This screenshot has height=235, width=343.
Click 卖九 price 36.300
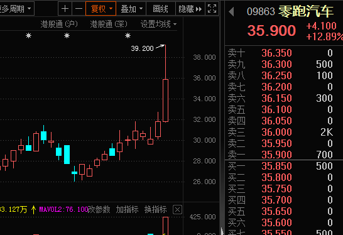(276, 64)
